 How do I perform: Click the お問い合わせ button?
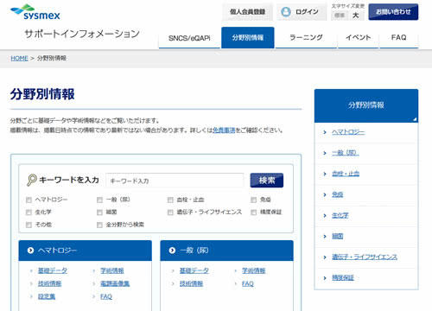pyautogui.click(x=393, y=12)
